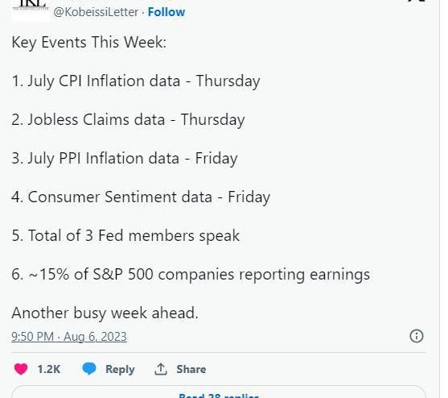Click the X logo in top corner
This screenshot has width=448, height=398.
417,1
